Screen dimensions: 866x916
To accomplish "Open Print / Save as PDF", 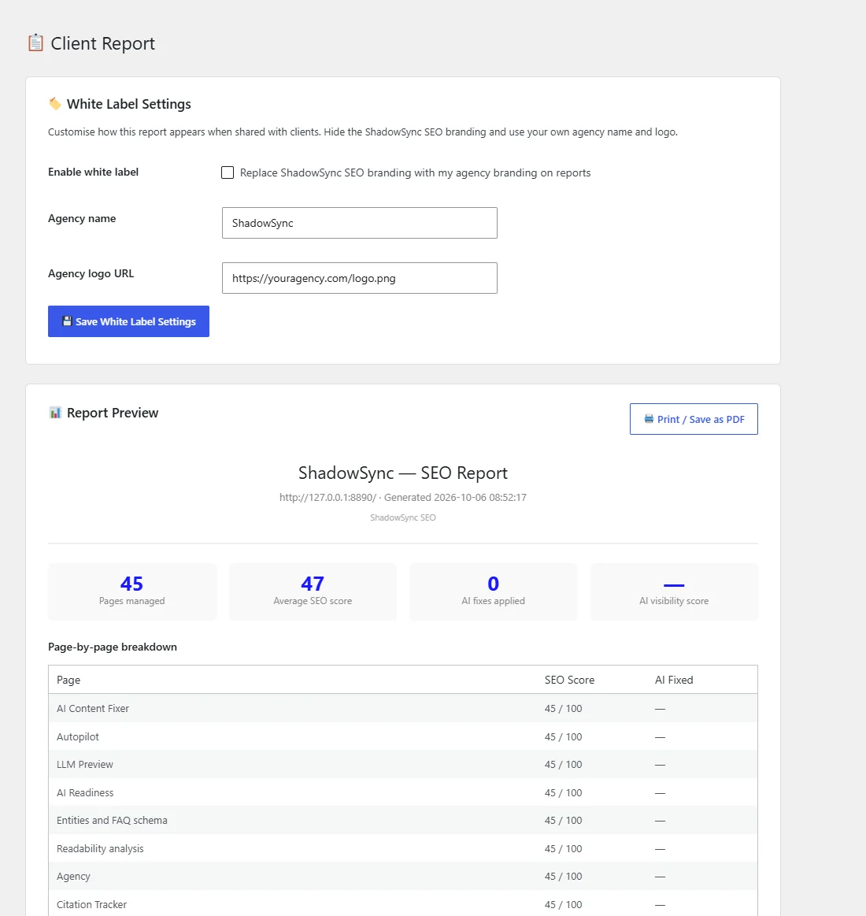I will pyautogui.click(x=694, y=419).
